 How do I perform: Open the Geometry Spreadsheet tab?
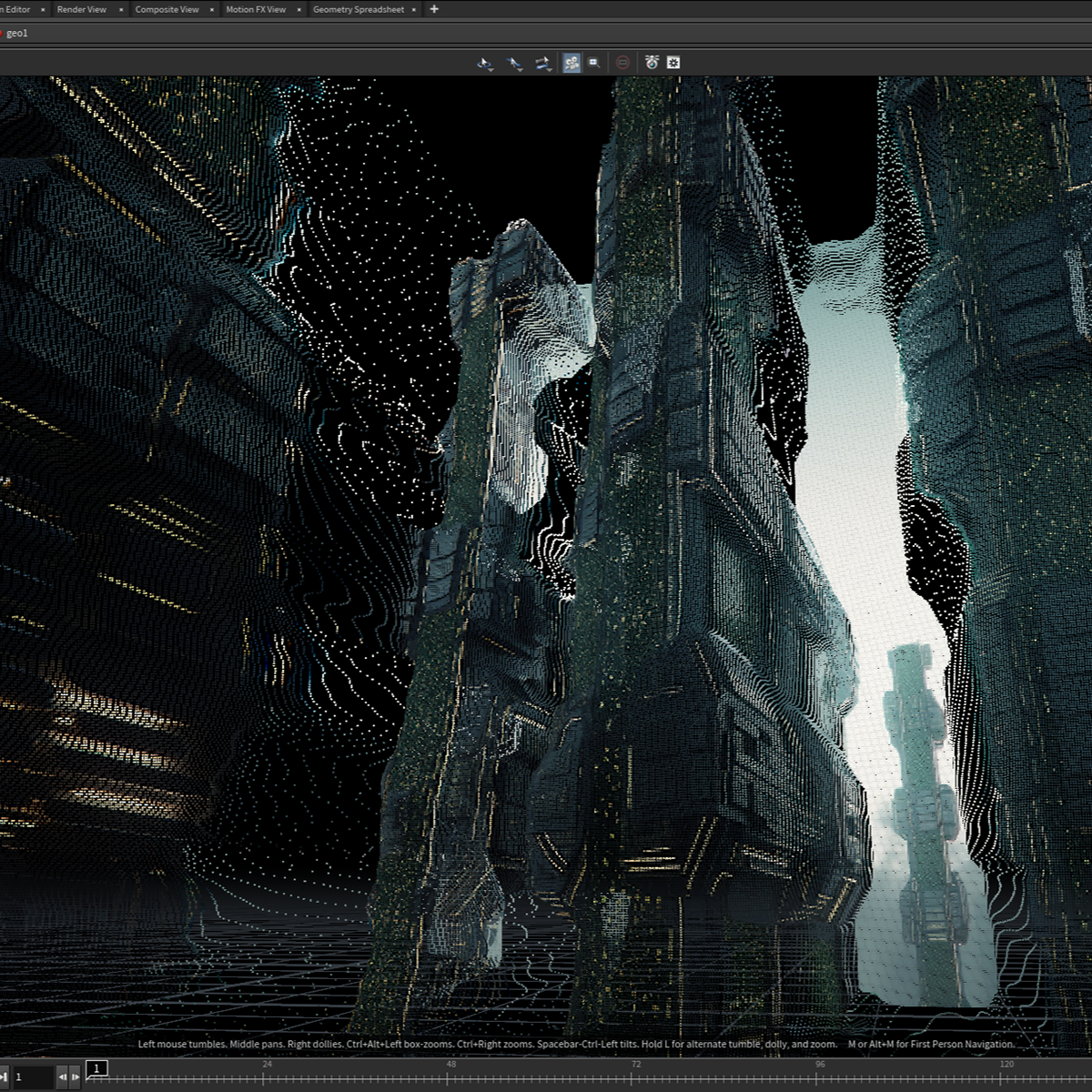(358, 9)
